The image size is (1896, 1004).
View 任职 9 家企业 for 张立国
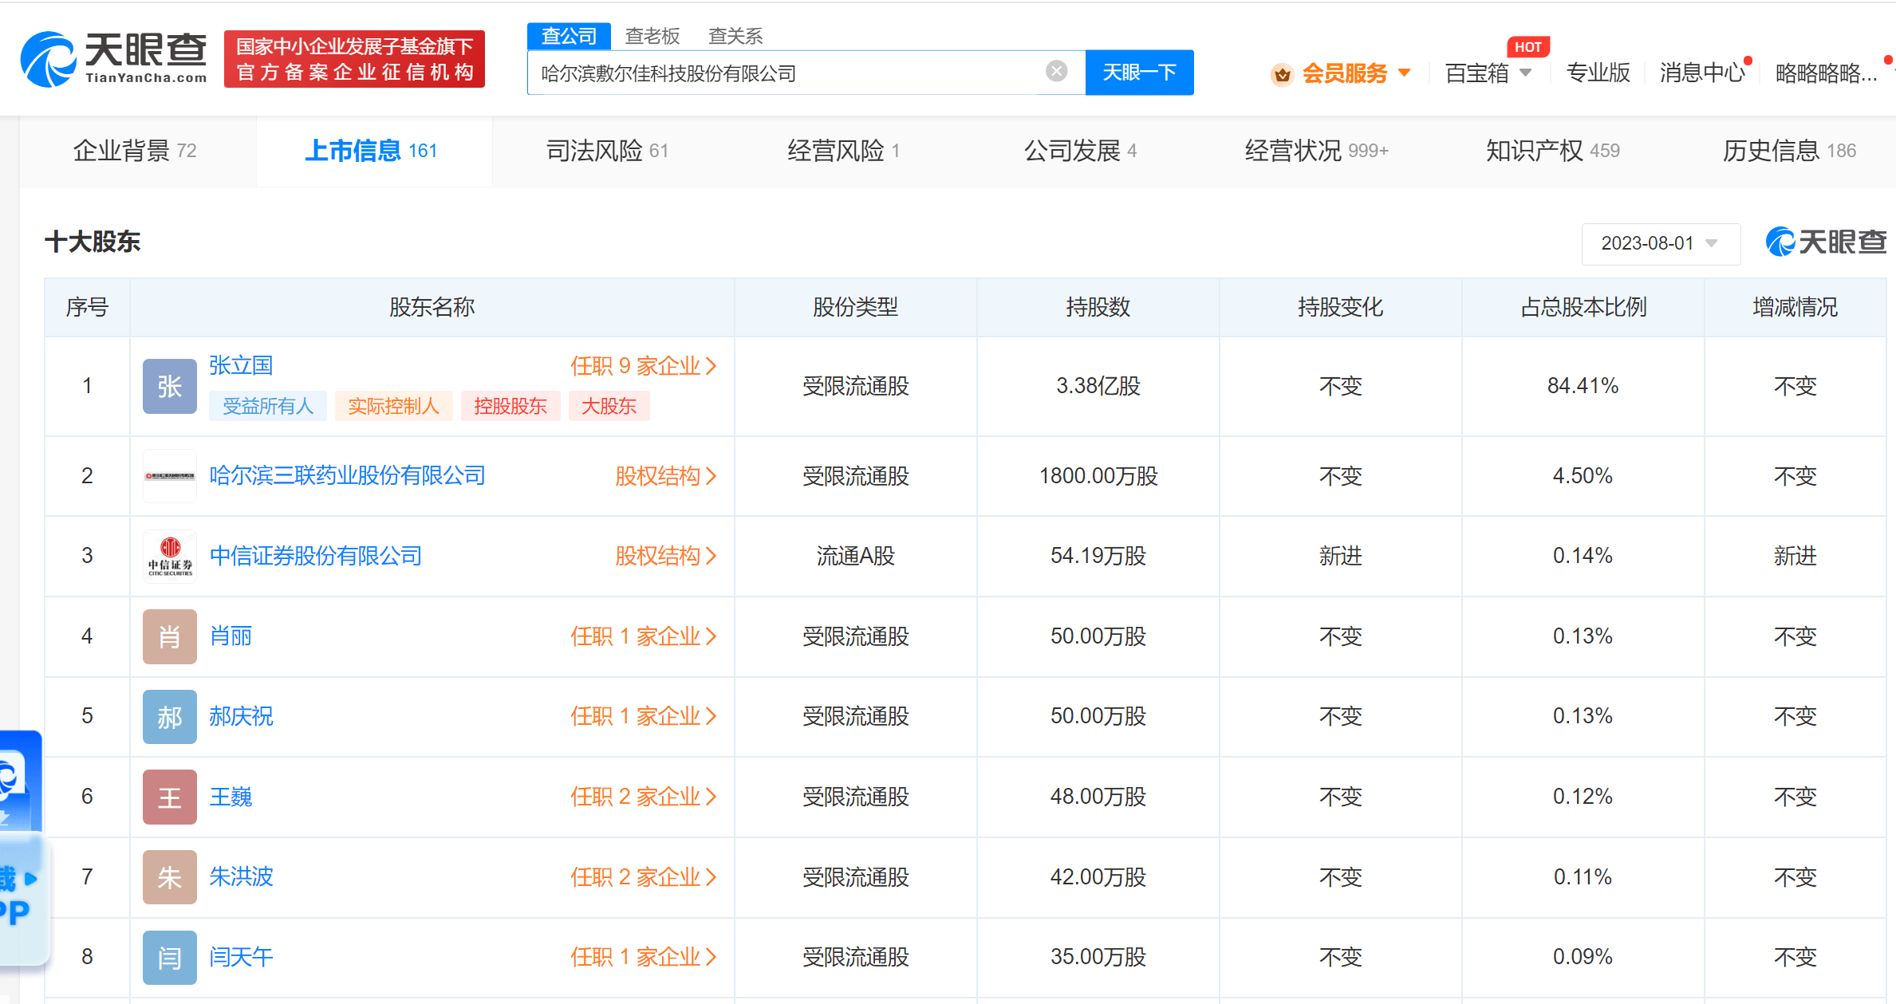643,366
